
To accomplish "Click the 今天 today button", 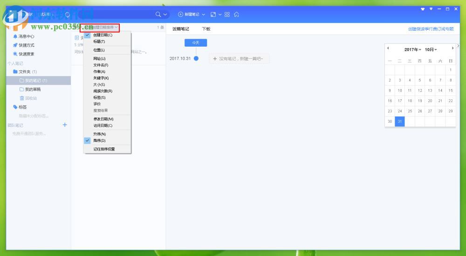I will point(196,43).
